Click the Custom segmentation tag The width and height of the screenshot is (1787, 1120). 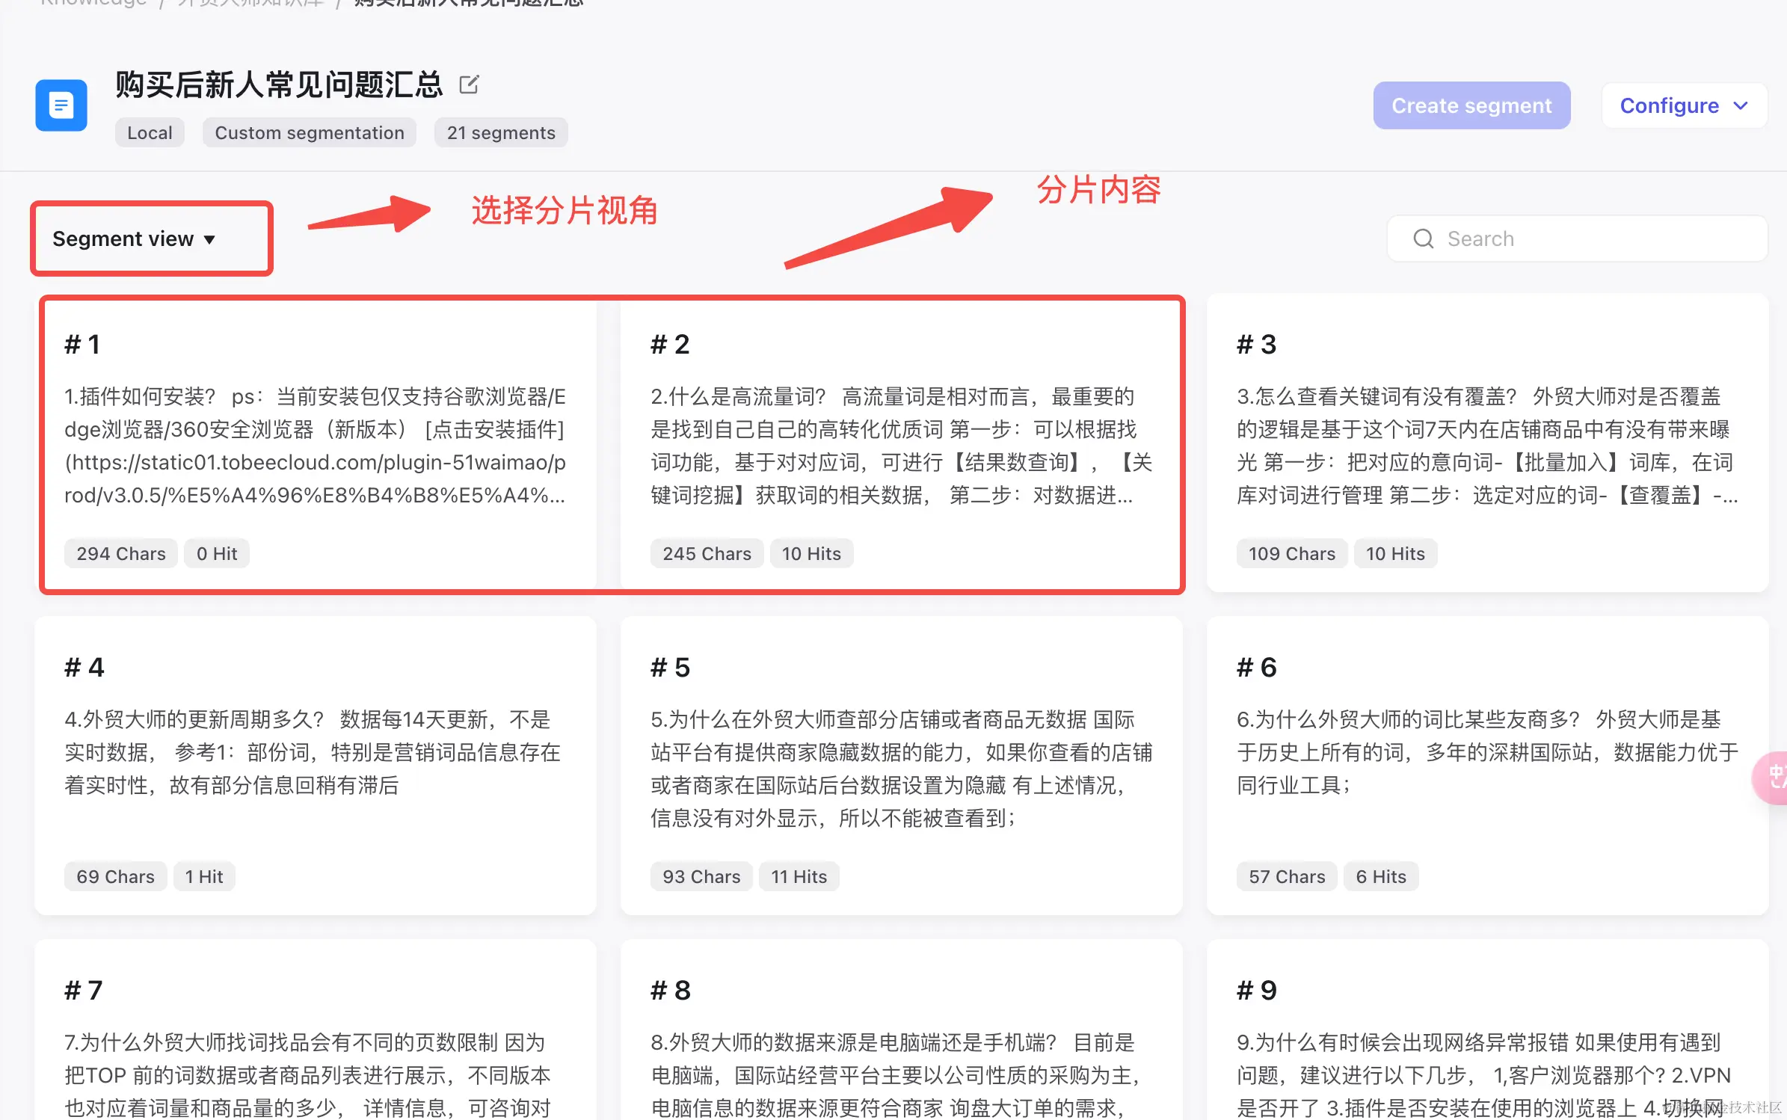pos(309,132)
